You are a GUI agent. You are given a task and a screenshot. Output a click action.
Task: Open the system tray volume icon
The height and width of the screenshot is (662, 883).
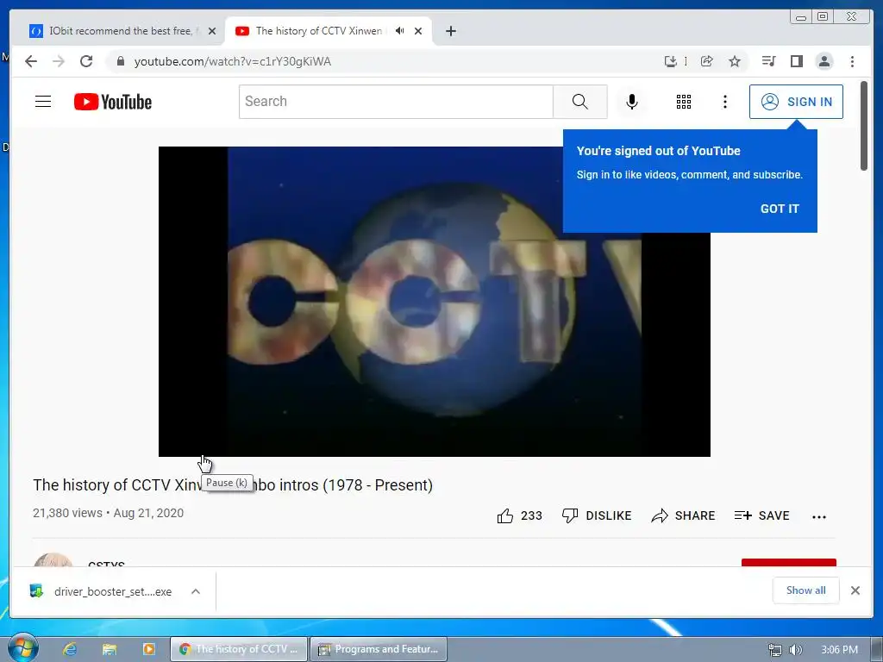(796, 650)
